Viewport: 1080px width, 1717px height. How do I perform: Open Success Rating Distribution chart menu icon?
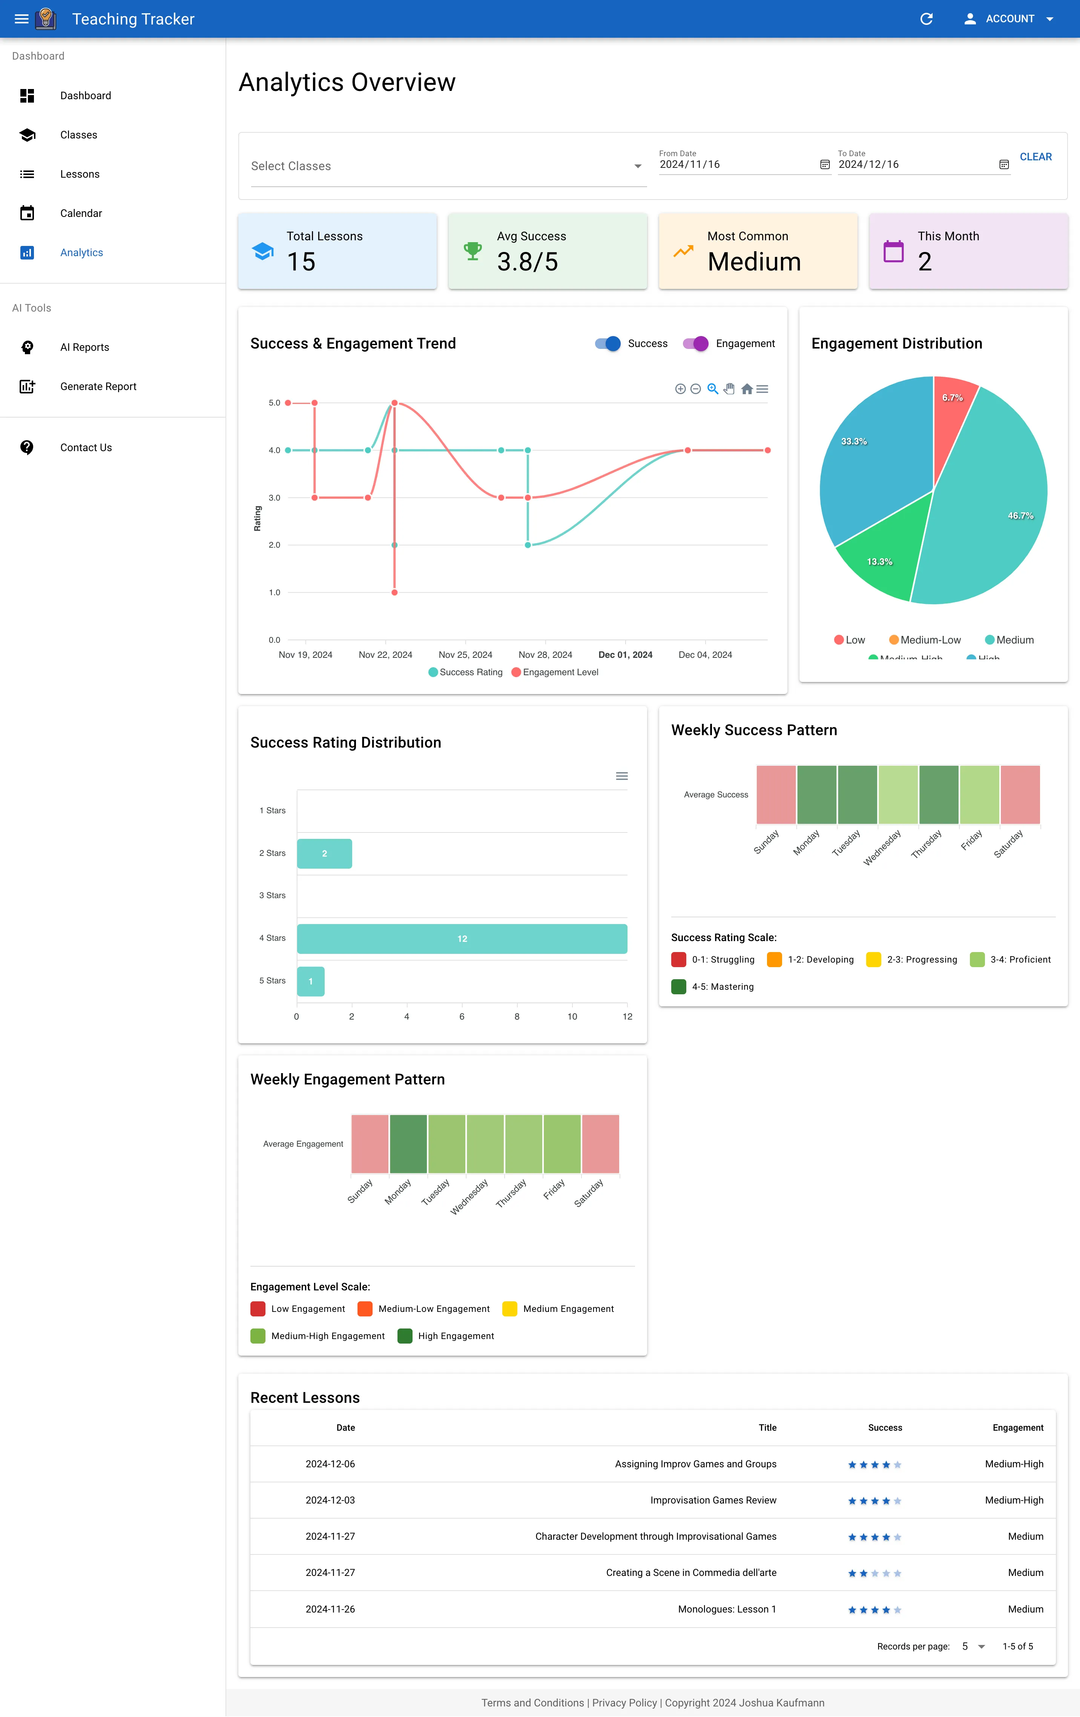click(x=621, y=776)
